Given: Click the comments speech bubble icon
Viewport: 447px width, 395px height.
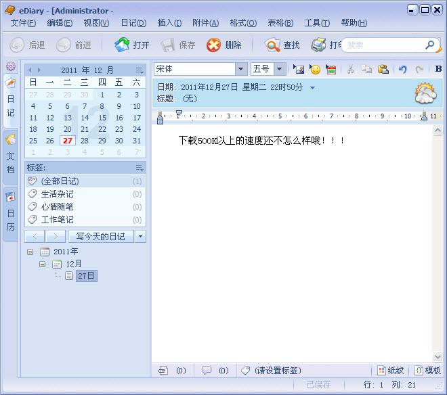Looking at the screenshot, I should tap(206, 371).
